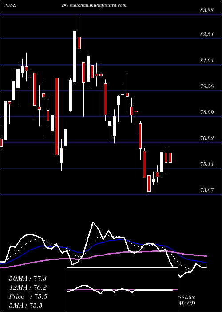Select the Price : 75.5 readout
The image size is (222, 312).
pyautogui.click(x=28, y=296)
